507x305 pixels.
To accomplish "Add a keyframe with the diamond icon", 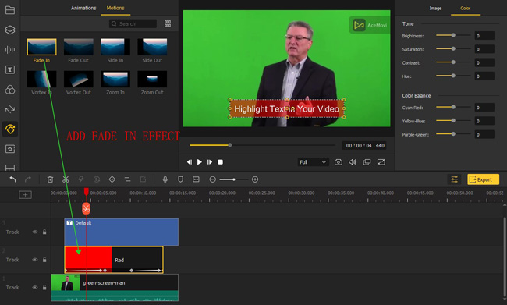I will [112, 179].
